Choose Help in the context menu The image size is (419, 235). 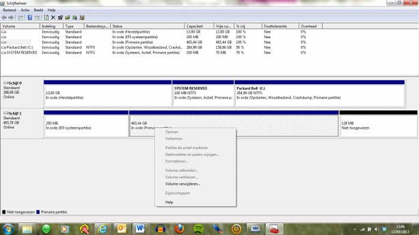tap(169, 202)
